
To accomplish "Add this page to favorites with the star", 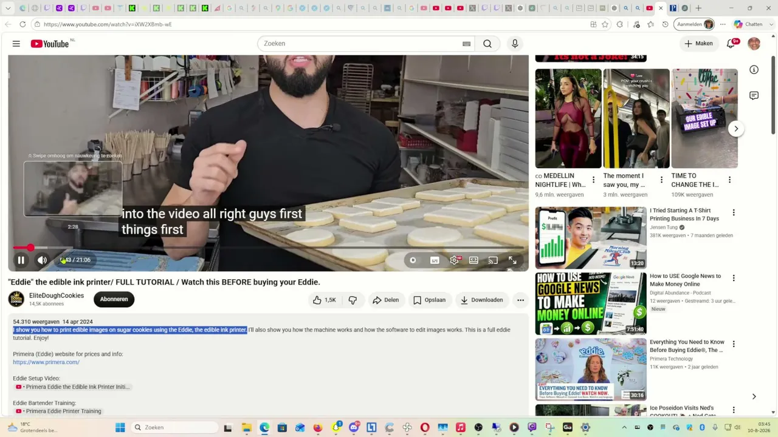I will point(605,24).
